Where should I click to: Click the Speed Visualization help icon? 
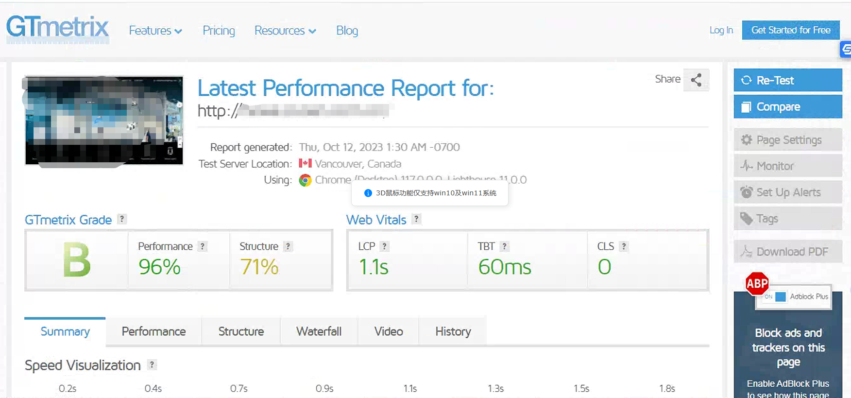point(152,364)
